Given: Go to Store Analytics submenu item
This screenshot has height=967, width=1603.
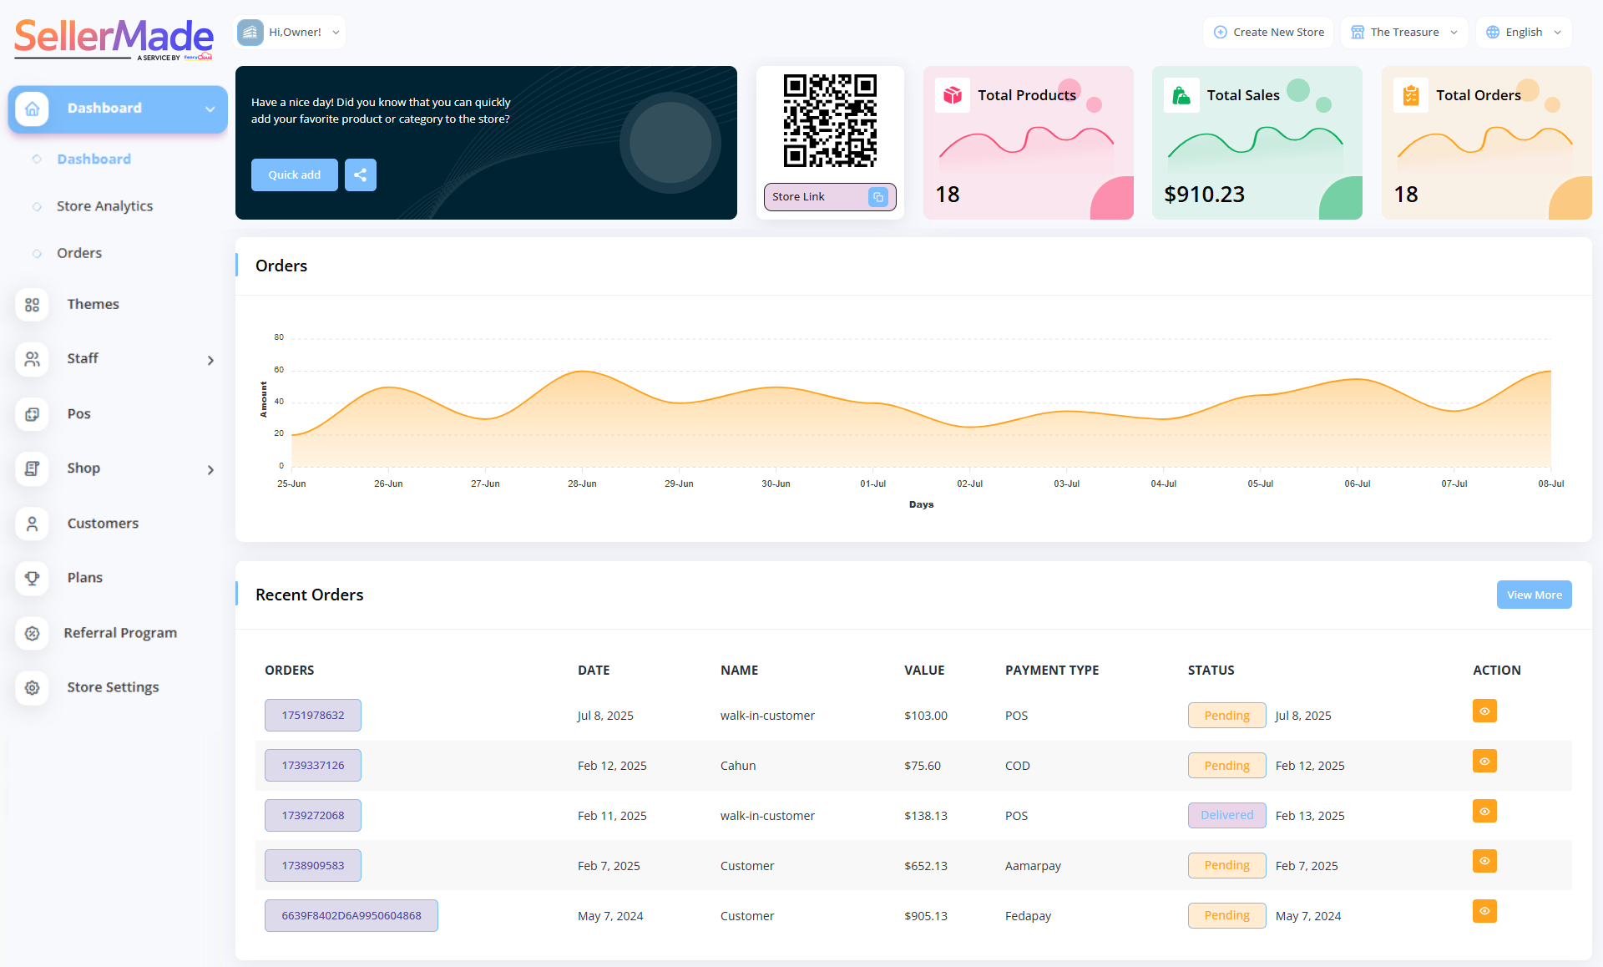Looking at the screenshot, I should (104, 206).
